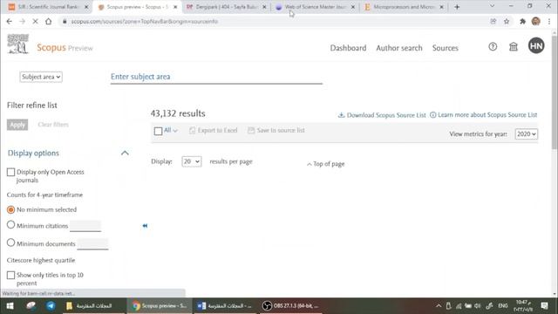This screenshot has height=314, width=558.
Task: Open the Word document in the taskbar
Action: click(225, 306)
